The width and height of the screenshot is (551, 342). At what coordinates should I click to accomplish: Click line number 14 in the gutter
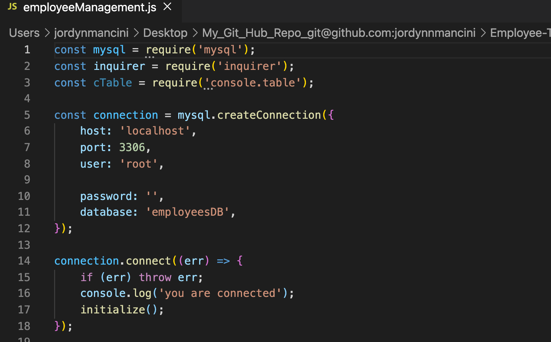pyautogui.click(x=24, y=261)
